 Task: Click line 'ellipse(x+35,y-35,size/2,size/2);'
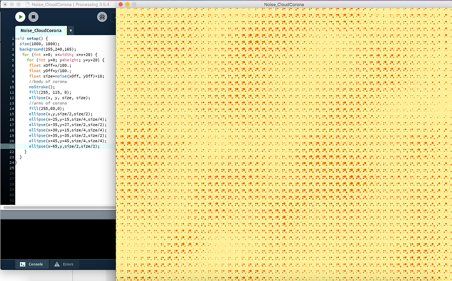(x=68, y=135)
